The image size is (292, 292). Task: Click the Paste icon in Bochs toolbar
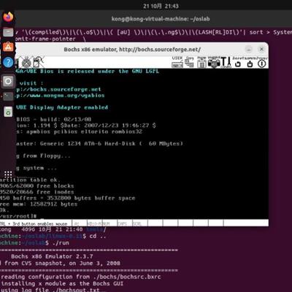tap(201, 62)
